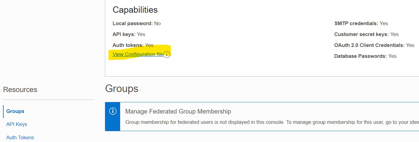Click the Capabilities section heading
Screen dimensions: 419x142
click(x=135, y=10)
